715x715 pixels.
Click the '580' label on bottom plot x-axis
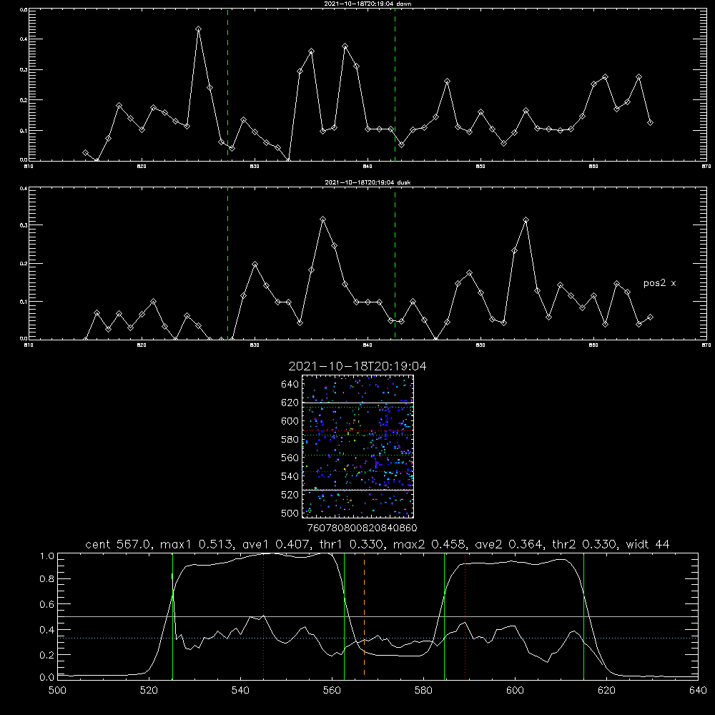(x=423, y=691)
